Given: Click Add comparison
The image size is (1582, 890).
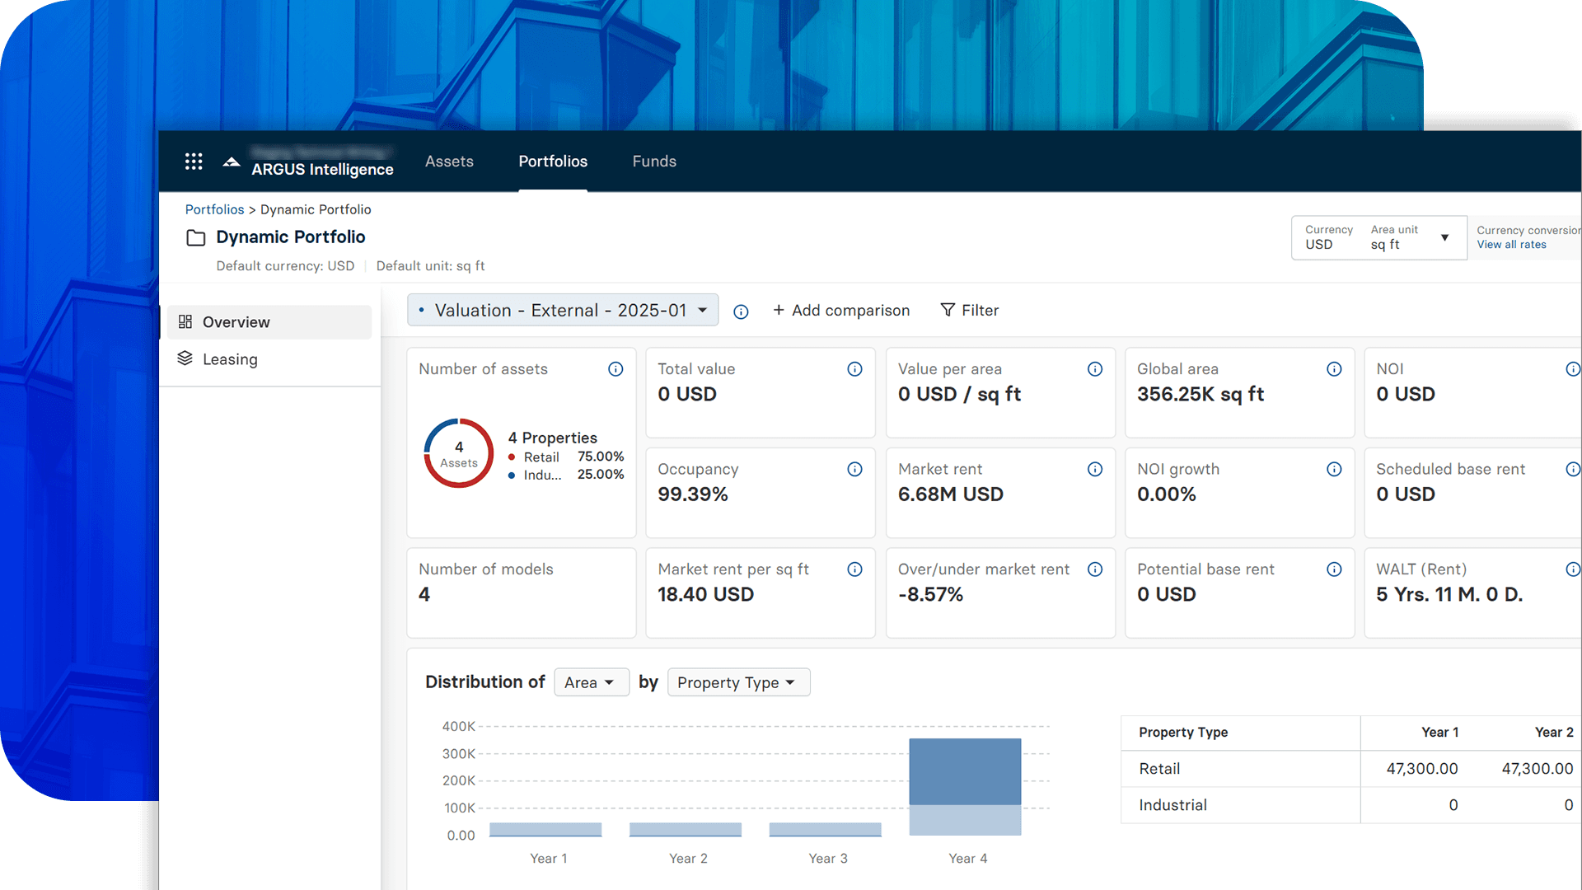Looking at the screenshot, I should 841,310.
